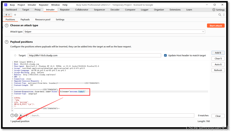This screenshot has height=132, width=231.
Task: Select Intruder tab number 4
Action: [6, 15]
